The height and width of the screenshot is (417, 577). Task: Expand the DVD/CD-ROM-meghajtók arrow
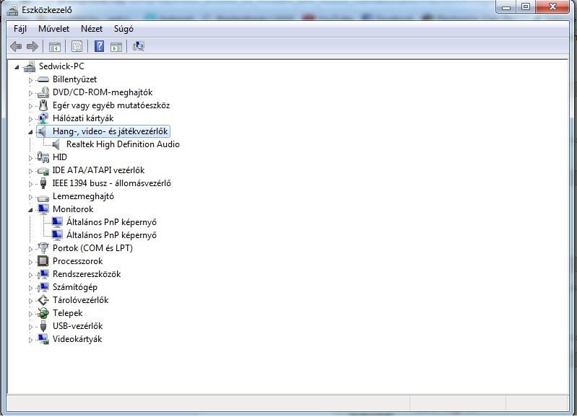tap(30, 93)
